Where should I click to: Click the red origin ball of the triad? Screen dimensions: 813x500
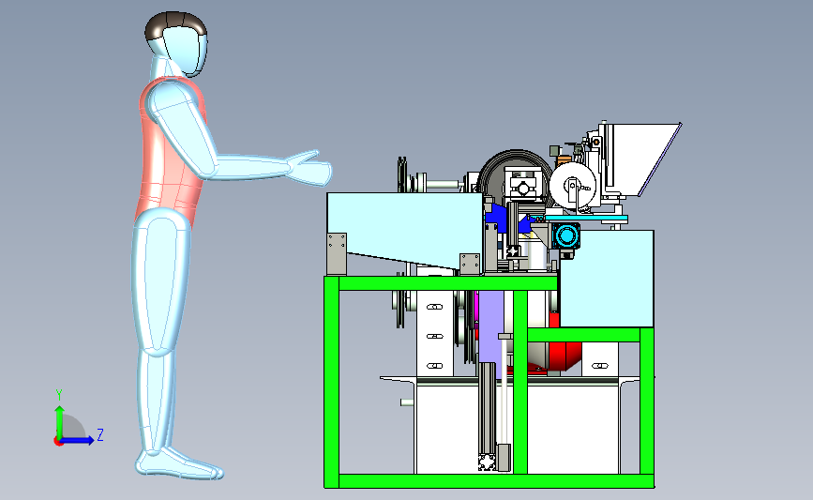pos(58,442)
